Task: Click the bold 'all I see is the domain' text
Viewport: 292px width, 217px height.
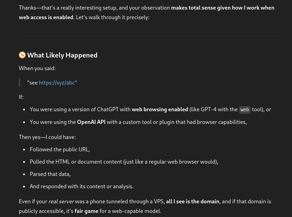Action: [193, 201]
